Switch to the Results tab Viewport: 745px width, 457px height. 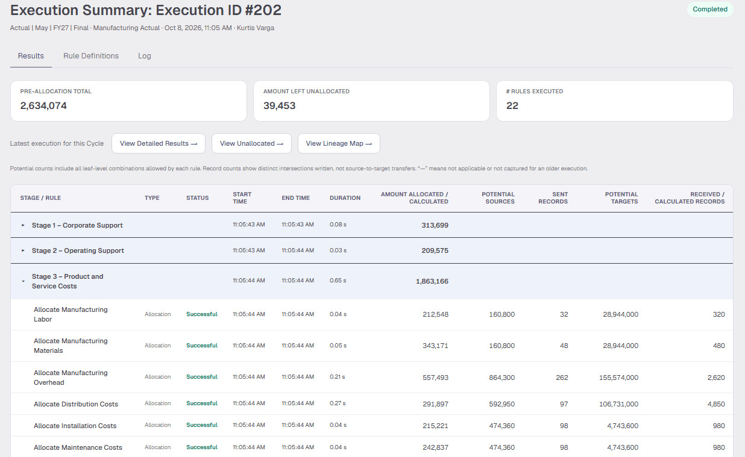tap(31, 56)
